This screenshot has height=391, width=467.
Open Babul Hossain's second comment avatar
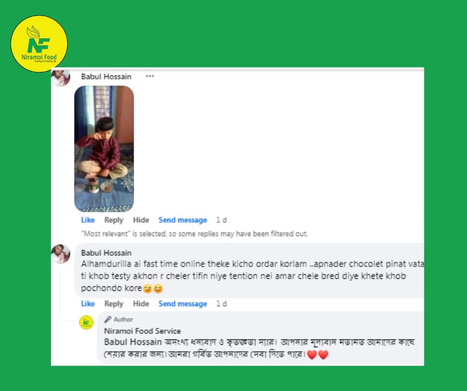pos(61,254)
